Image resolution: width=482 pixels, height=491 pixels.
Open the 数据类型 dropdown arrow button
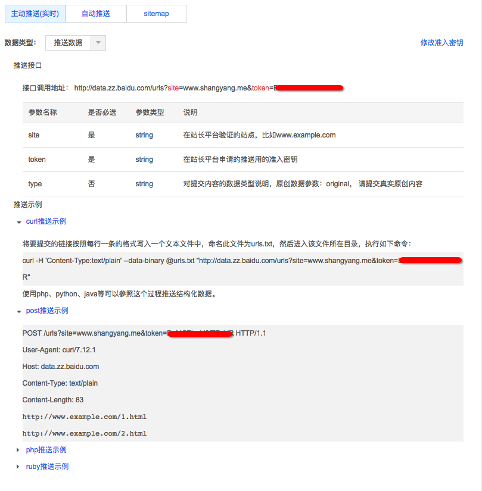coord(98,43)
